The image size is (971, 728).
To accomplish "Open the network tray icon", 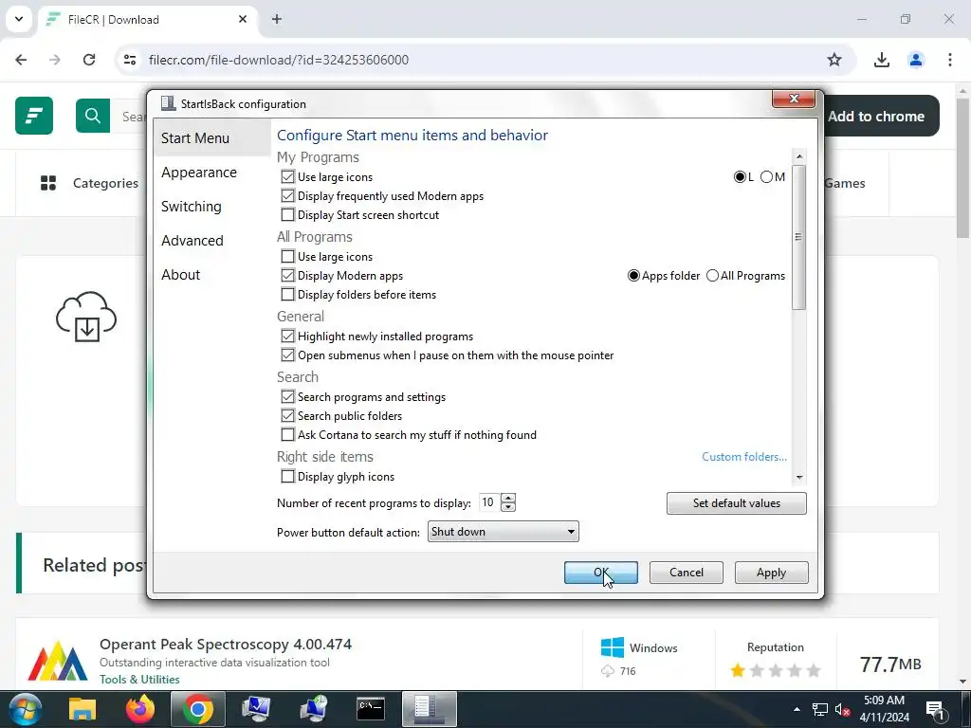I will [x=820, y=710].
